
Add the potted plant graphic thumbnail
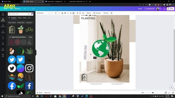21,30
